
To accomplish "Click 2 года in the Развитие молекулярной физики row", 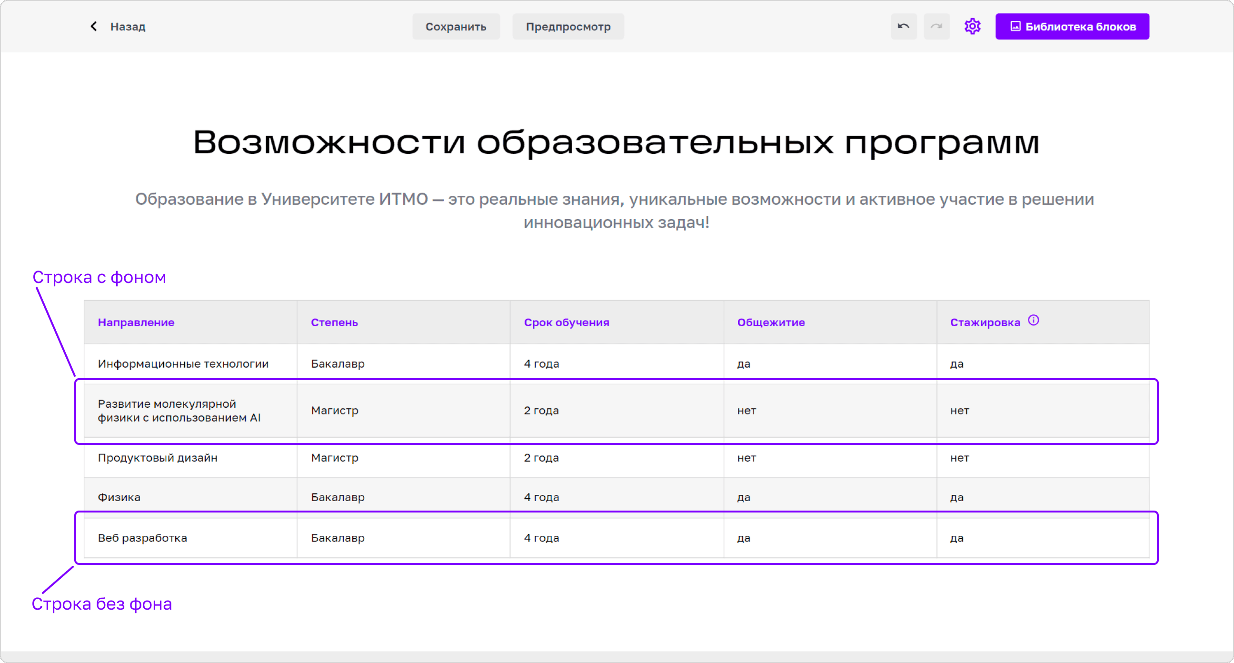I will [x=541, y=411].
